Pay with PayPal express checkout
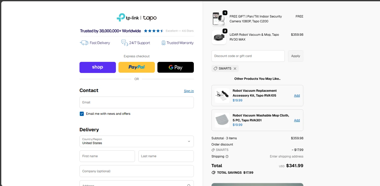 pos(137,67)
